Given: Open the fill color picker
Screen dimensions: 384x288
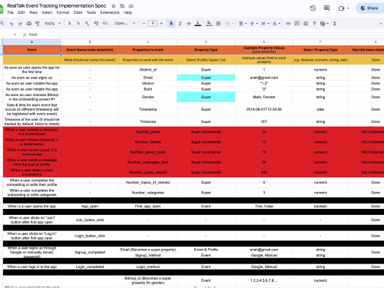Looking at the screenshot, I should pyautogui.click(x=209, y=24).
